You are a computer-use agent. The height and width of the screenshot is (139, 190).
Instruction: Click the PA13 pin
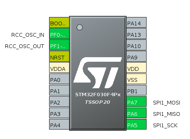tap(136, 34)
